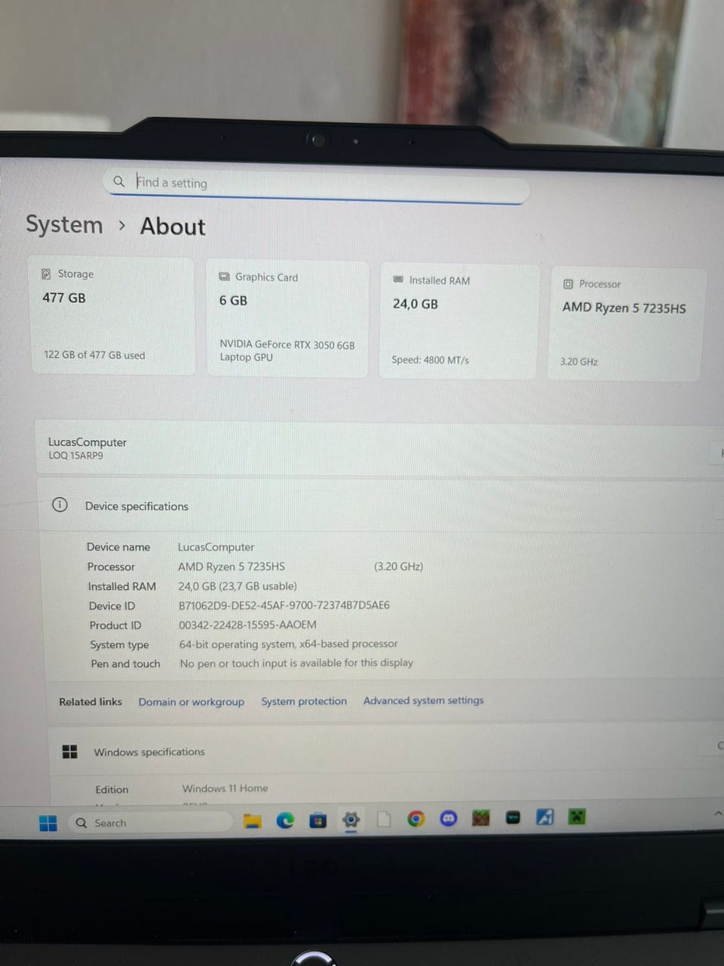
Task: Click the Storage card icon
Action: [46, 273]
